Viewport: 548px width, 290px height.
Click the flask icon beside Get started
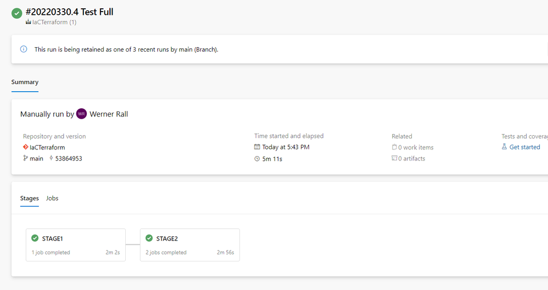click(x=504, y=147)
